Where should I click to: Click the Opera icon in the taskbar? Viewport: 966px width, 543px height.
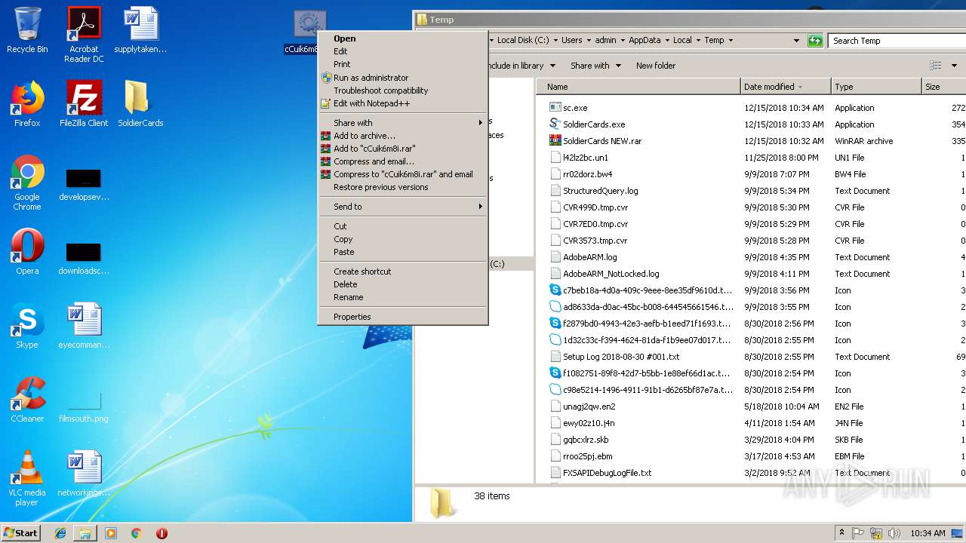162,533
